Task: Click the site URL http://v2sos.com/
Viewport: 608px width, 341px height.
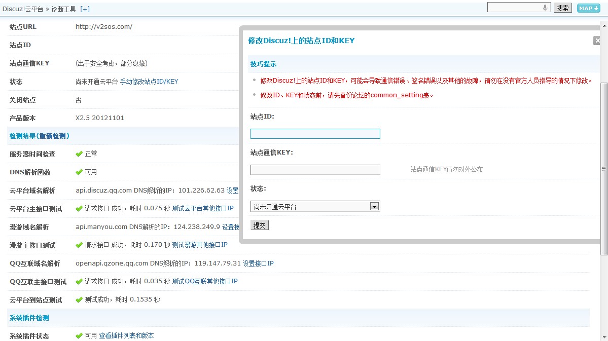Action: pyautogui.click(x=104, y=27)
